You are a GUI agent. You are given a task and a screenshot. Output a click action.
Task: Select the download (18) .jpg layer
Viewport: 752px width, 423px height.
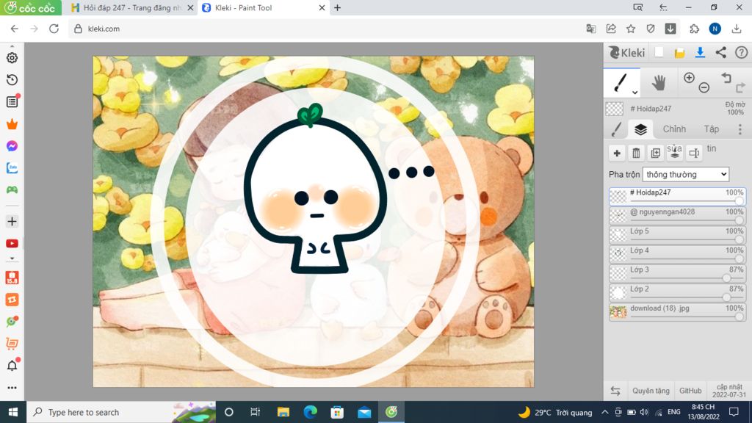[x=677, y=311]
